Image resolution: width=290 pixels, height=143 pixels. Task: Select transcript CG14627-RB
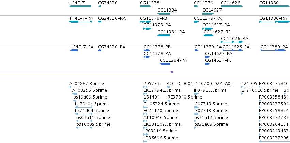(208, 35)
